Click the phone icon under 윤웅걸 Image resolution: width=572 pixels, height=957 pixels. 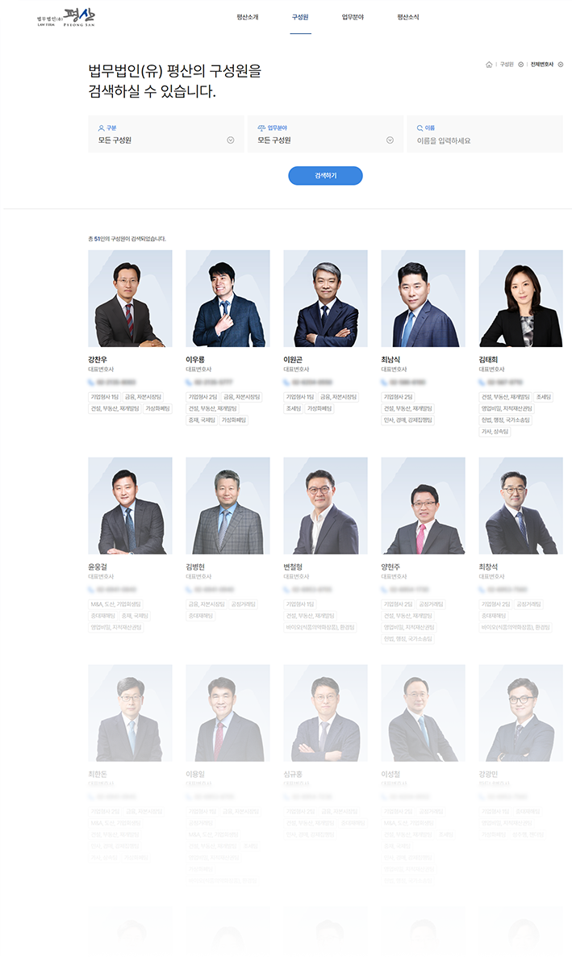click(x=91, y=590)
